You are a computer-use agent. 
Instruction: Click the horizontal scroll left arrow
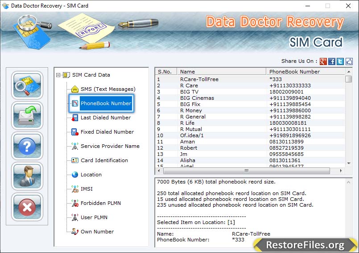159,171
